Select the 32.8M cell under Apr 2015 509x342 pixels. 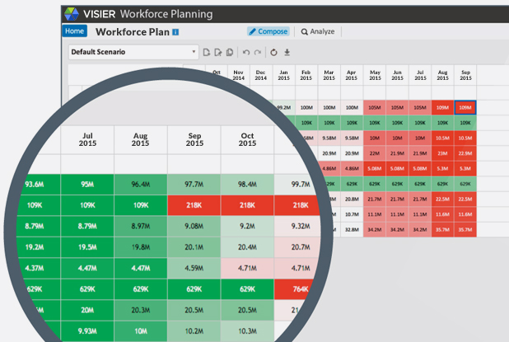352,230
